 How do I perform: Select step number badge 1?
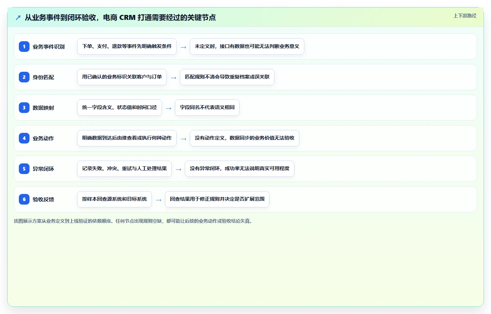[x=24, y=47]
